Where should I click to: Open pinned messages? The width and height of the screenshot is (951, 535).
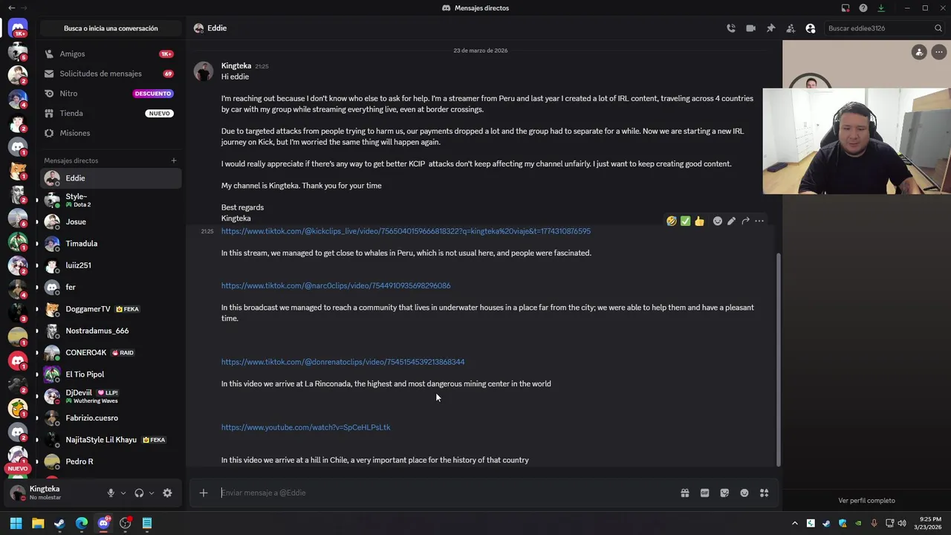pyautogui.click(x=770, y=28)
